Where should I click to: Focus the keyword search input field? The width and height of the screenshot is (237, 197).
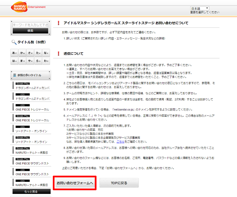[30, 25]
